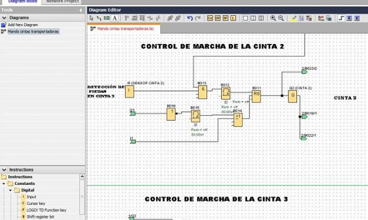Select the Q2 (CINTA 2) output block

pyautogui.click(x=292, y=96)
